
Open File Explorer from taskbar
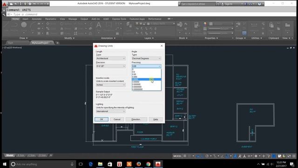100,164
